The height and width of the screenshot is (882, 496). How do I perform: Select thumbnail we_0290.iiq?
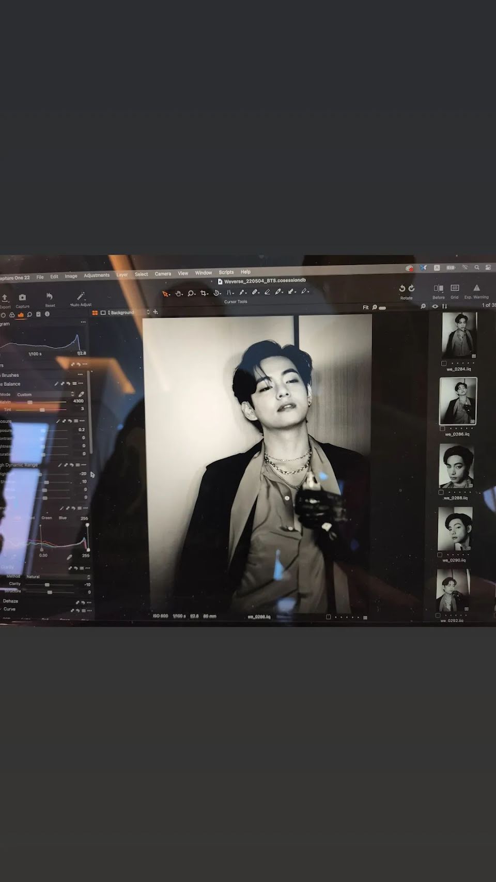[455, 529]
